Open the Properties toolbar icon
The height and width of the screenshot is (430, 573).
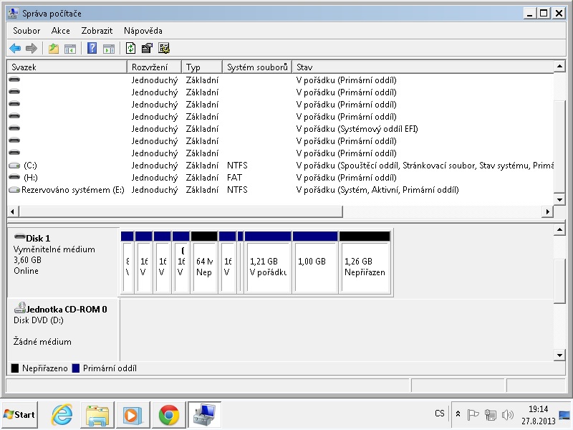pyautogui.click(x=147, y=49)
